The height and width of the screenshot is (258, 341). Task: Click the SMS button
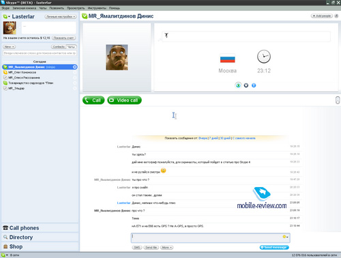tap(137, 248)
